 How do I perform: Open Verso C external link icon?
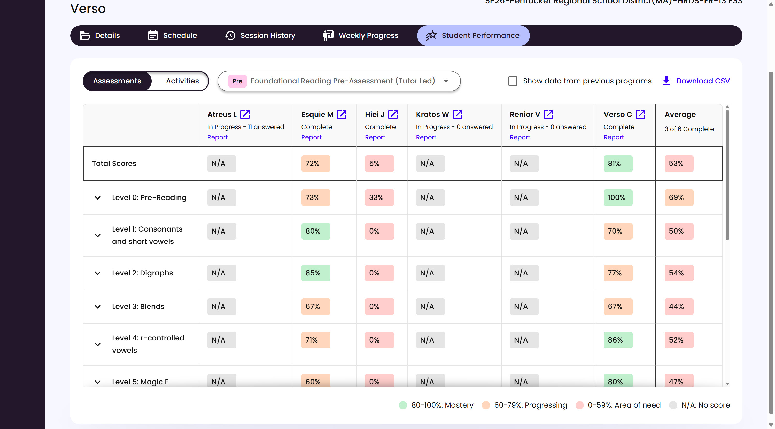(640, 114)
